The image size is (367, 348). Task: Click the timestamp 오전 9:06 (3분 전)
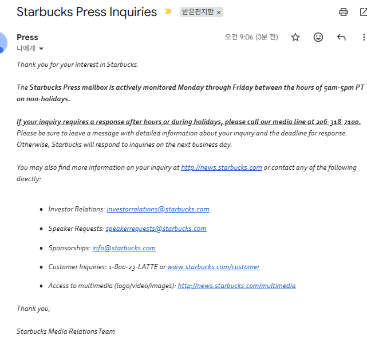(x=251, y=37)
